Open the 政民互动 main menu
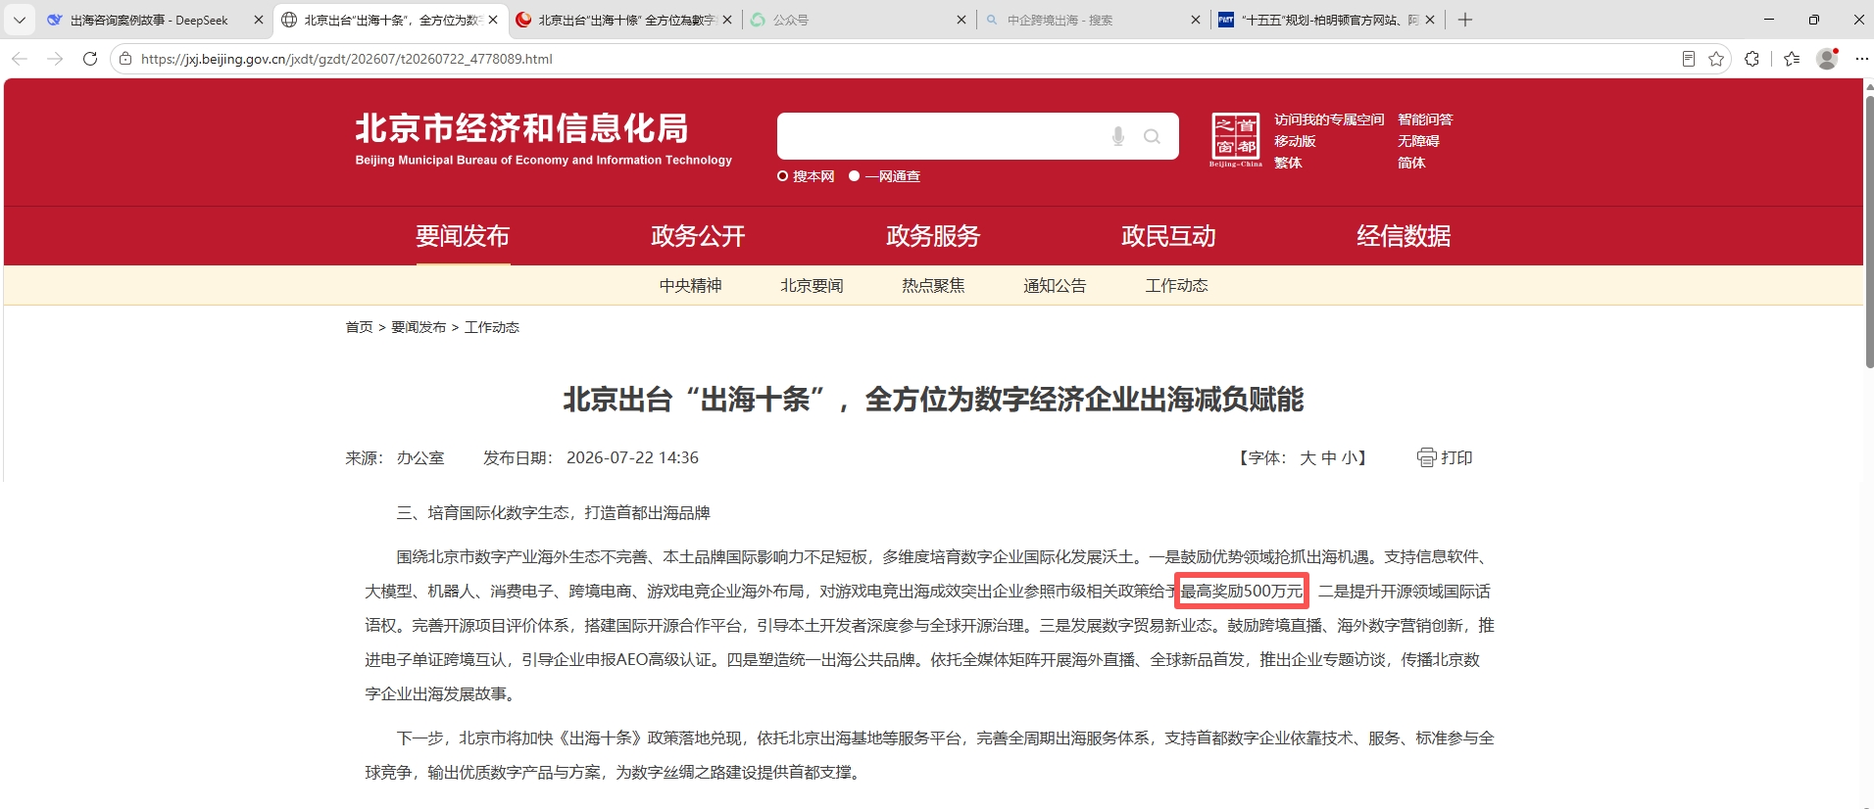1874x809 pixels. point(1168,236)
